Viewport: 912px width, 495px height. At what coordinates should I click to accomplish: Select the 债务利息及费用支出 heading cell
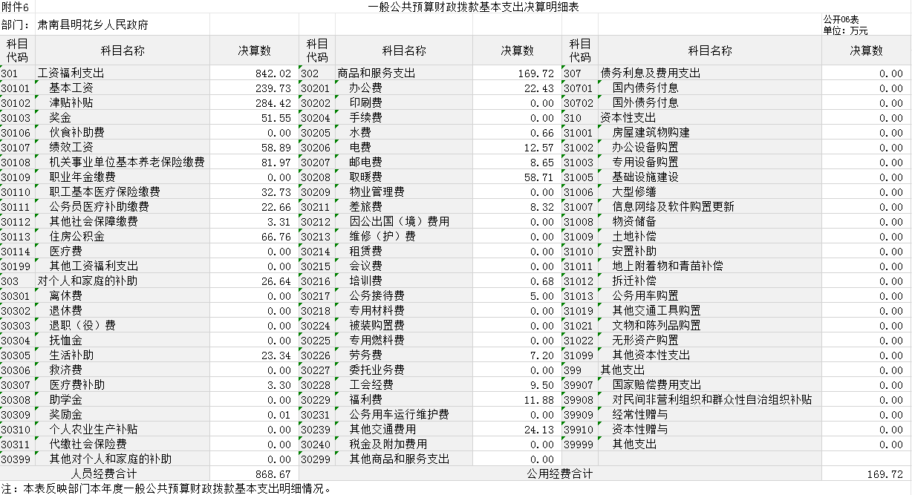(x=709, y=73)
